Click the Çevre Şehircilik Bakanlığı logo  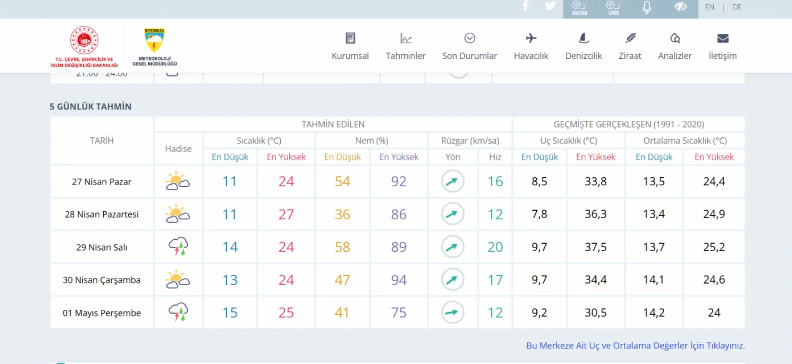point(84,46)
